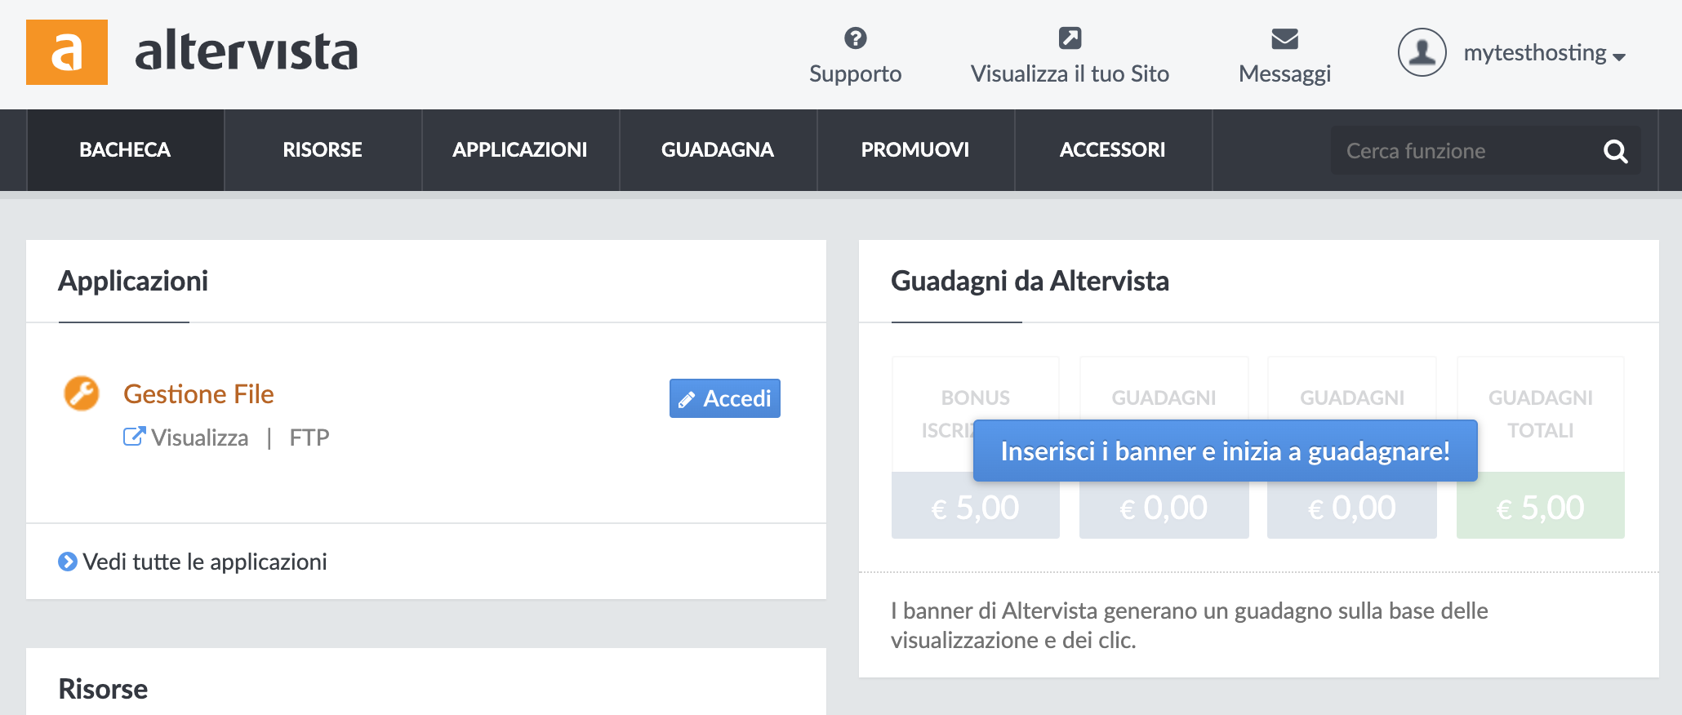Open the Vedi tutte le applicazioni link
Image resolution: width=1682 pixels, height=715 pixels.
tap(204, 562)
